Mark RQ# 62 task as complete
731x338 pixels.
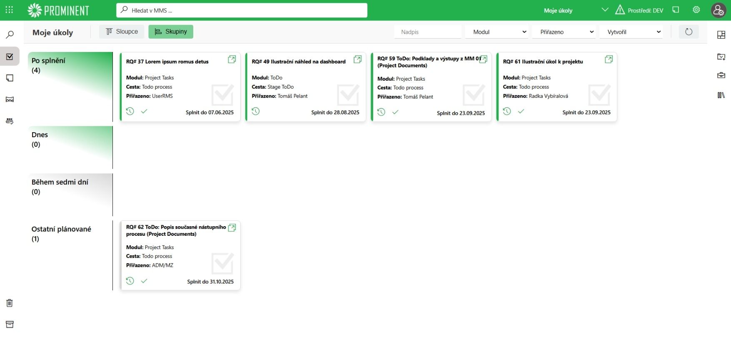click(144, 281)
